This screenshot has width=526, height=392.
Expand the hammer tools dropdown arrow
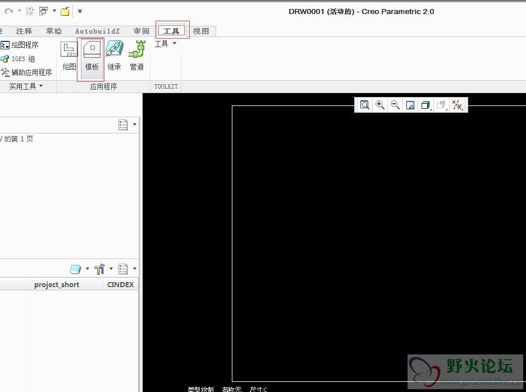pyautogui.click(x=111, y=269)
